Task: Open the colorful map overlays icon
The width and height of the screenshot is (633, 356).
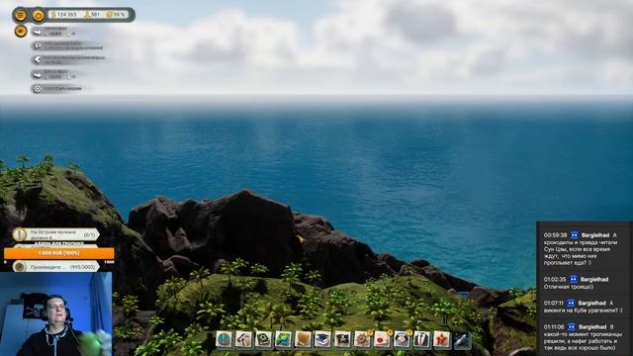Action: [x=284, y=339]
